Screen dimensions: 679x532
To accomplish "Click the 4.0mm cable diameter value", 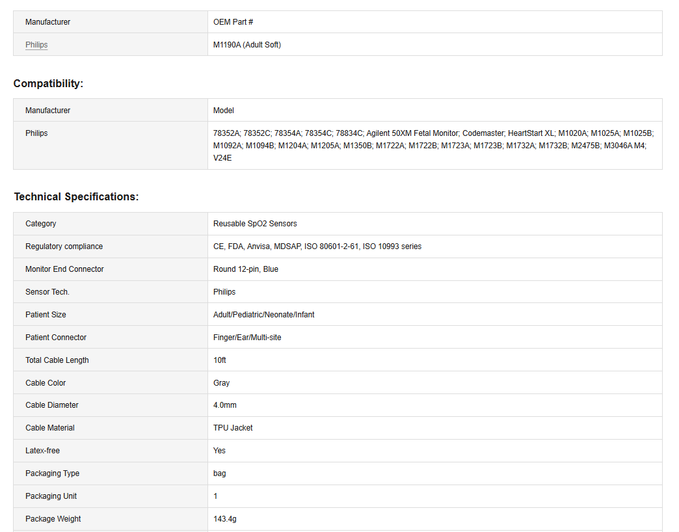I will pos(225,405).
